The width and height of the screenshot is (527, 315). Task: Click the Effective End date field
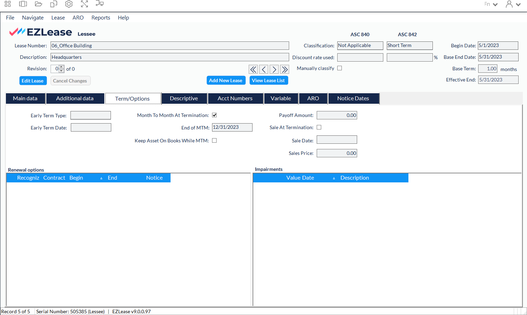(x=498, y=80)
